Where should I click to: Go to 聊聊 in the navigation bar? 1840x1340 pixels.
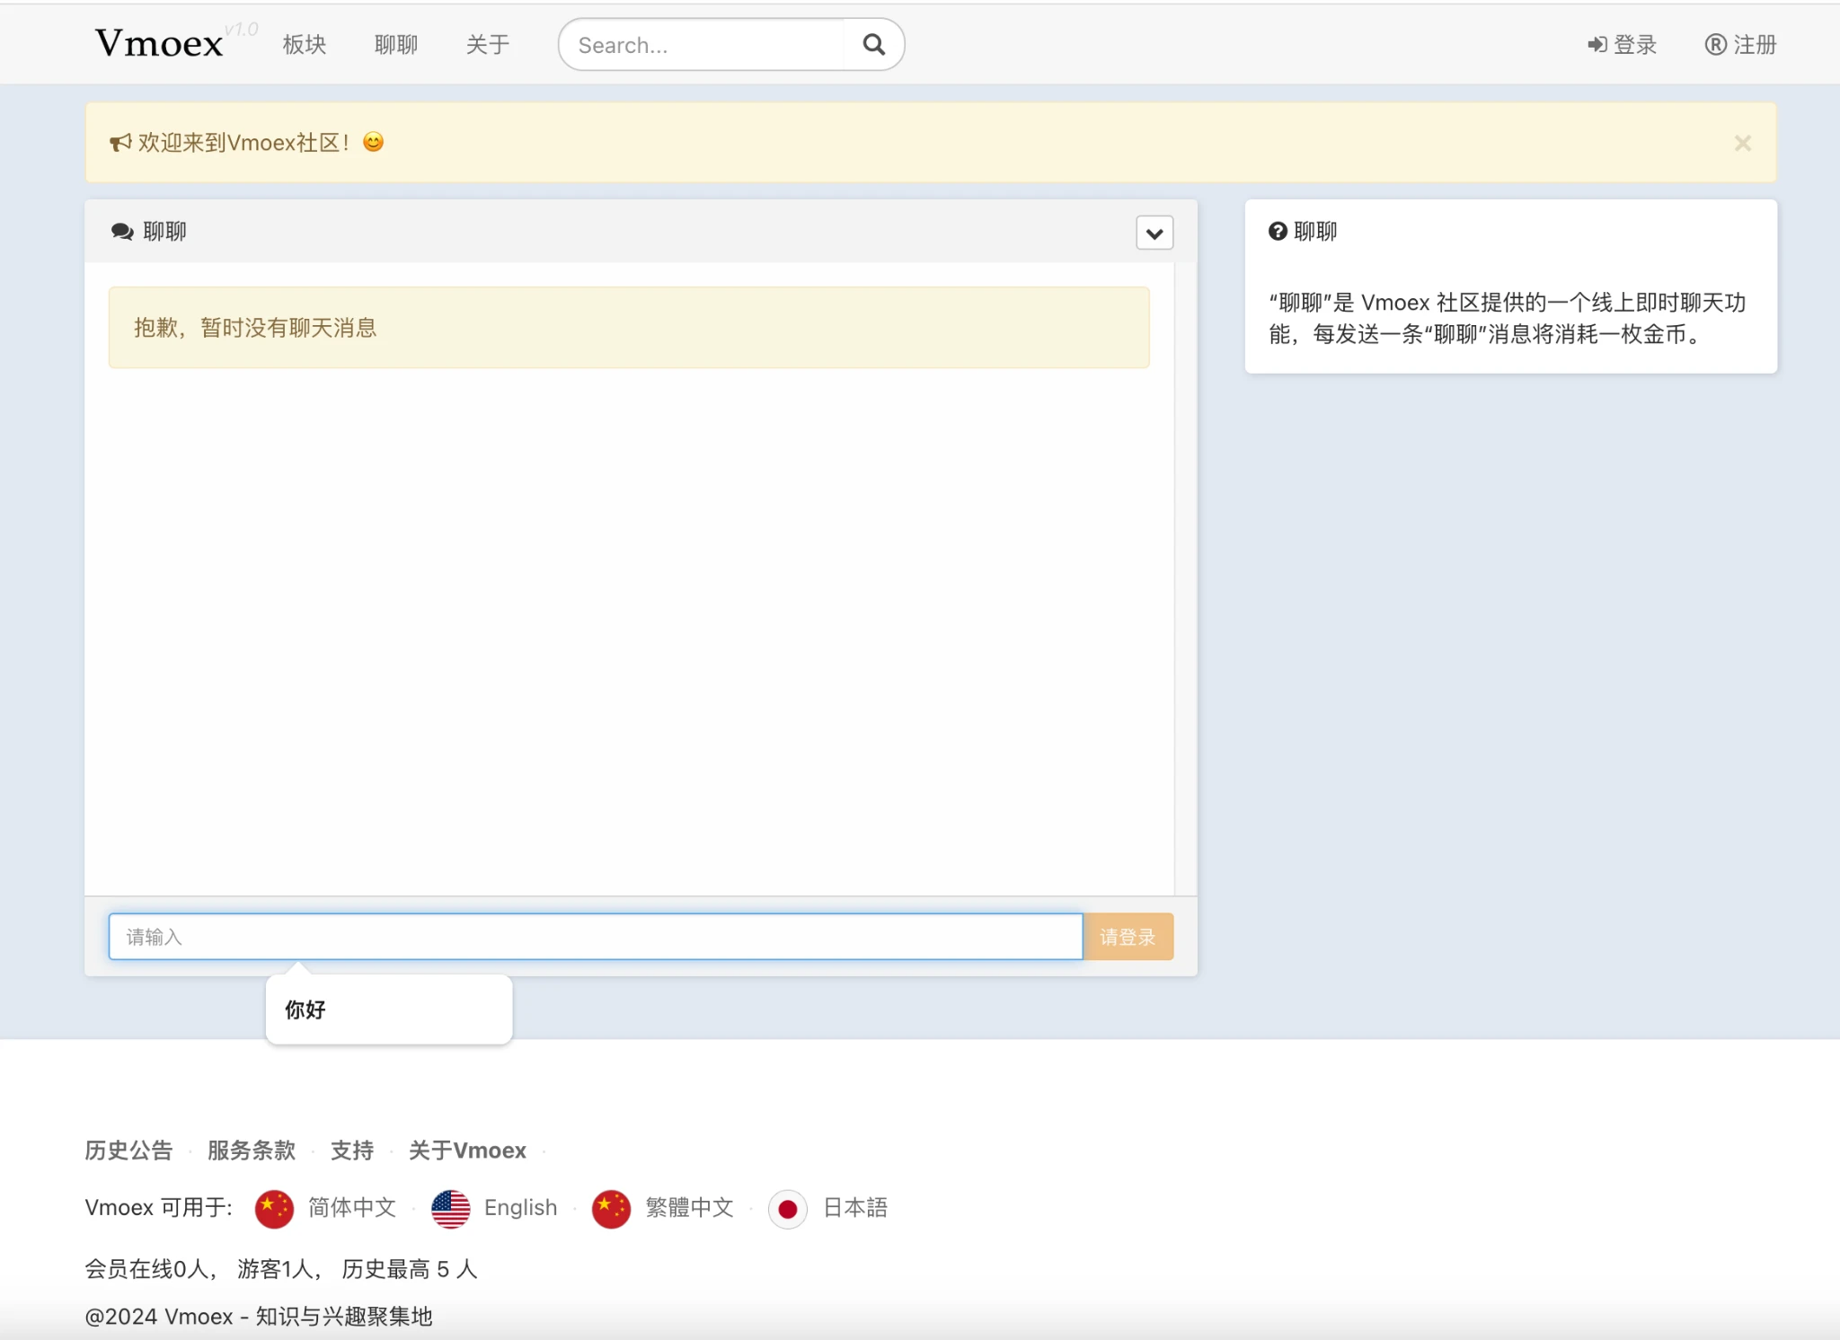pyautogui.click(x=396, y=45)
